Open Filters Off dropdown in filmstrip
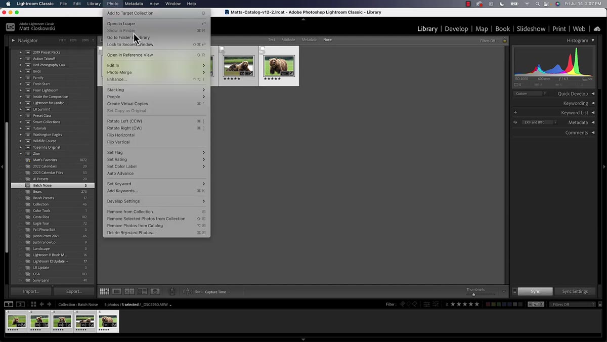The height and width of the screenshot is (342, 607). click(572, 305)
